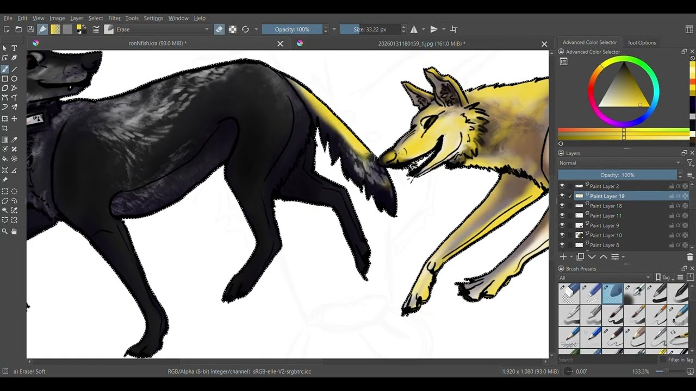
Task: Expand the vertical mirror options arrow
Action: pos(443,29)
